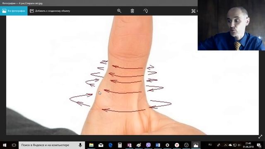The height and width of the screenshot is (149, 265).
Task: Open the clock showing 21:40
Action: point(248,145)
